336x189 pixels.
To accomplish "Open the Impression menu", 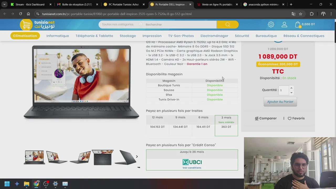I will [x=152, y=36].
